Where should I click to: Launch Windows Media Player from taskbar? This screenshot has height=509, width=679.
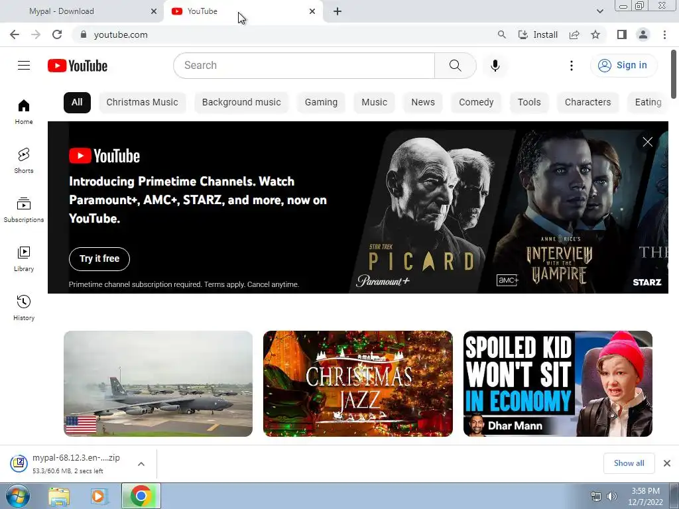99,496
